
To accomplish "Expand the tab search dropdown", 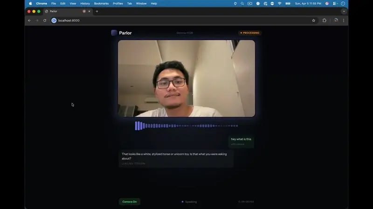I will coord(344,11).
